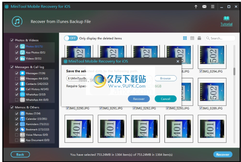Click the Back button

click(x=20, y=154)
